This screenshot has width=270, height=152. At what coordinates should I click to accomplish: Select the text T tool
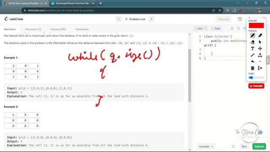252,49
